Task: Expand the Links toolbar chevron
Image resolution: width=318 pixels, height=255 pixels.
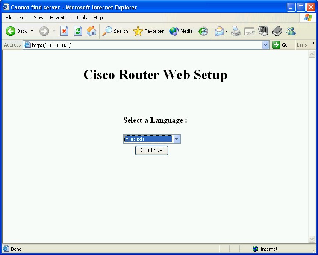Action: tap(313, 43)
